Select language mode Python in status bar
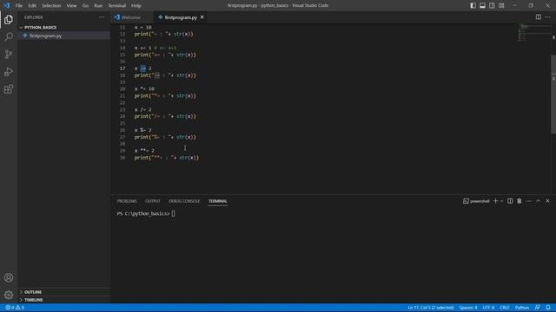The image size is (556, 312). tap(522, 308)
